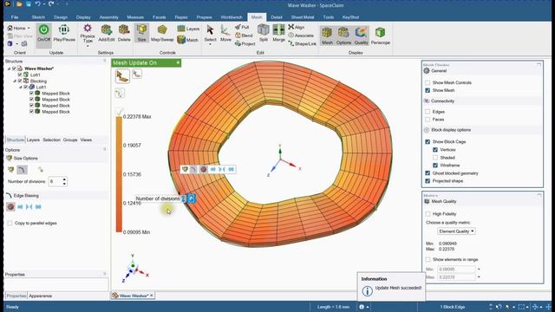This screenshot has height=312, width=555.
Task: Click the floating Number of divisions value box
Action: (x=183, y=198)
